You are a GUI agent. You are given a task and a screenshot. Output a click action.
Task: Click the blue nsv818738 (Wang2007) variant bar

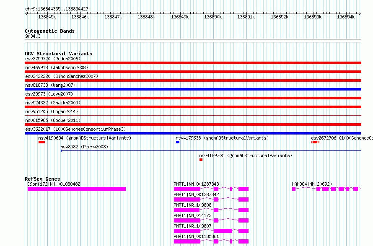(x=193, y=89)
